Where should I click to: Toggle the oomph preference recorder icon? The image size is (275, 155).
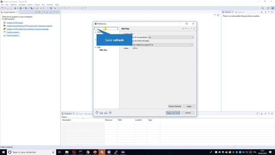110,113
